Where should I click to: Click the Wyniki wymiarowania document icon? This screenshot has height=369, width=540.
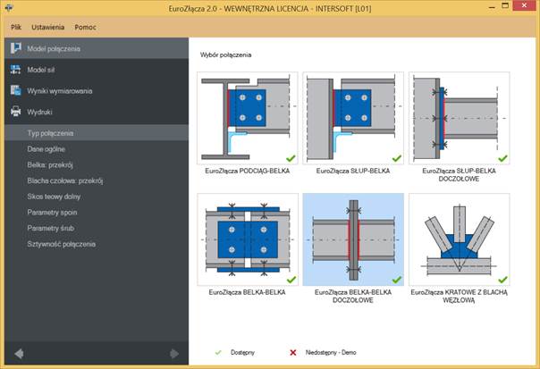(x=15, y=90)
